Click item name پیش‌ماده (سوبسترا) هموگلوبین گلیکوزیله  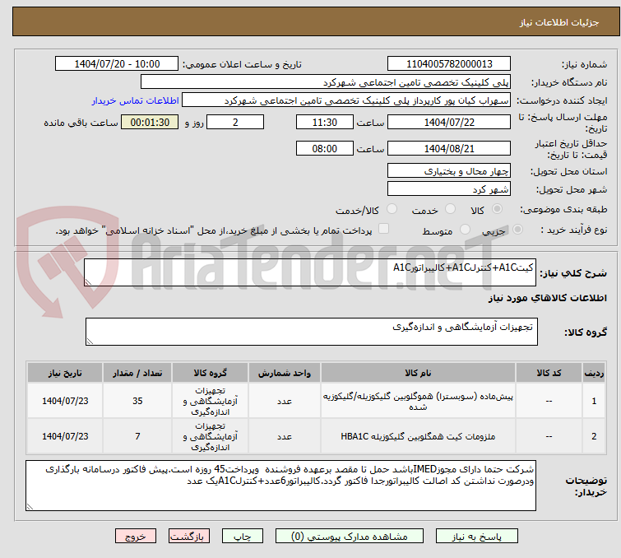pyautogui.click(x=418, y=401)
